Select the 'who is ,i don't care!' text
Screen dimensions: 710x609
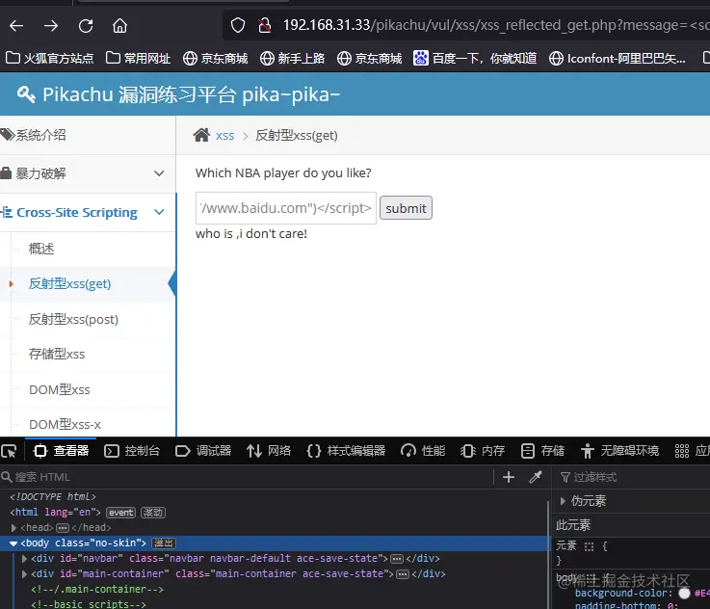[251, 233]
